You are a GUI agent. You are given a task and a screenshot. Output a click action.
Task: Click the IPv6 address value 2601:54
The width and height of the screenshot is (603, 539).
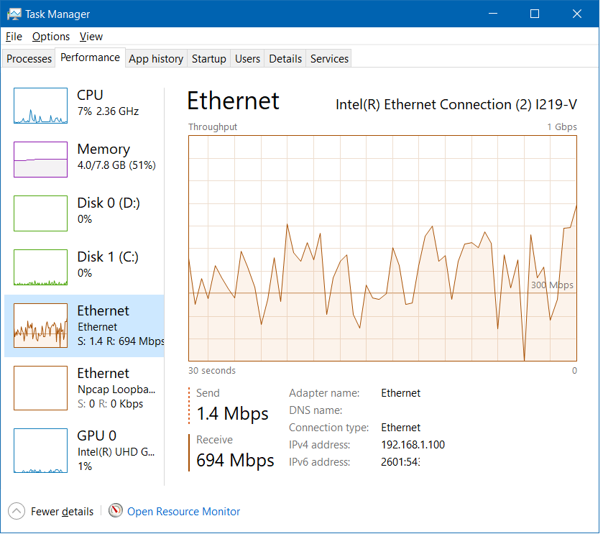[x=400, y=461]
